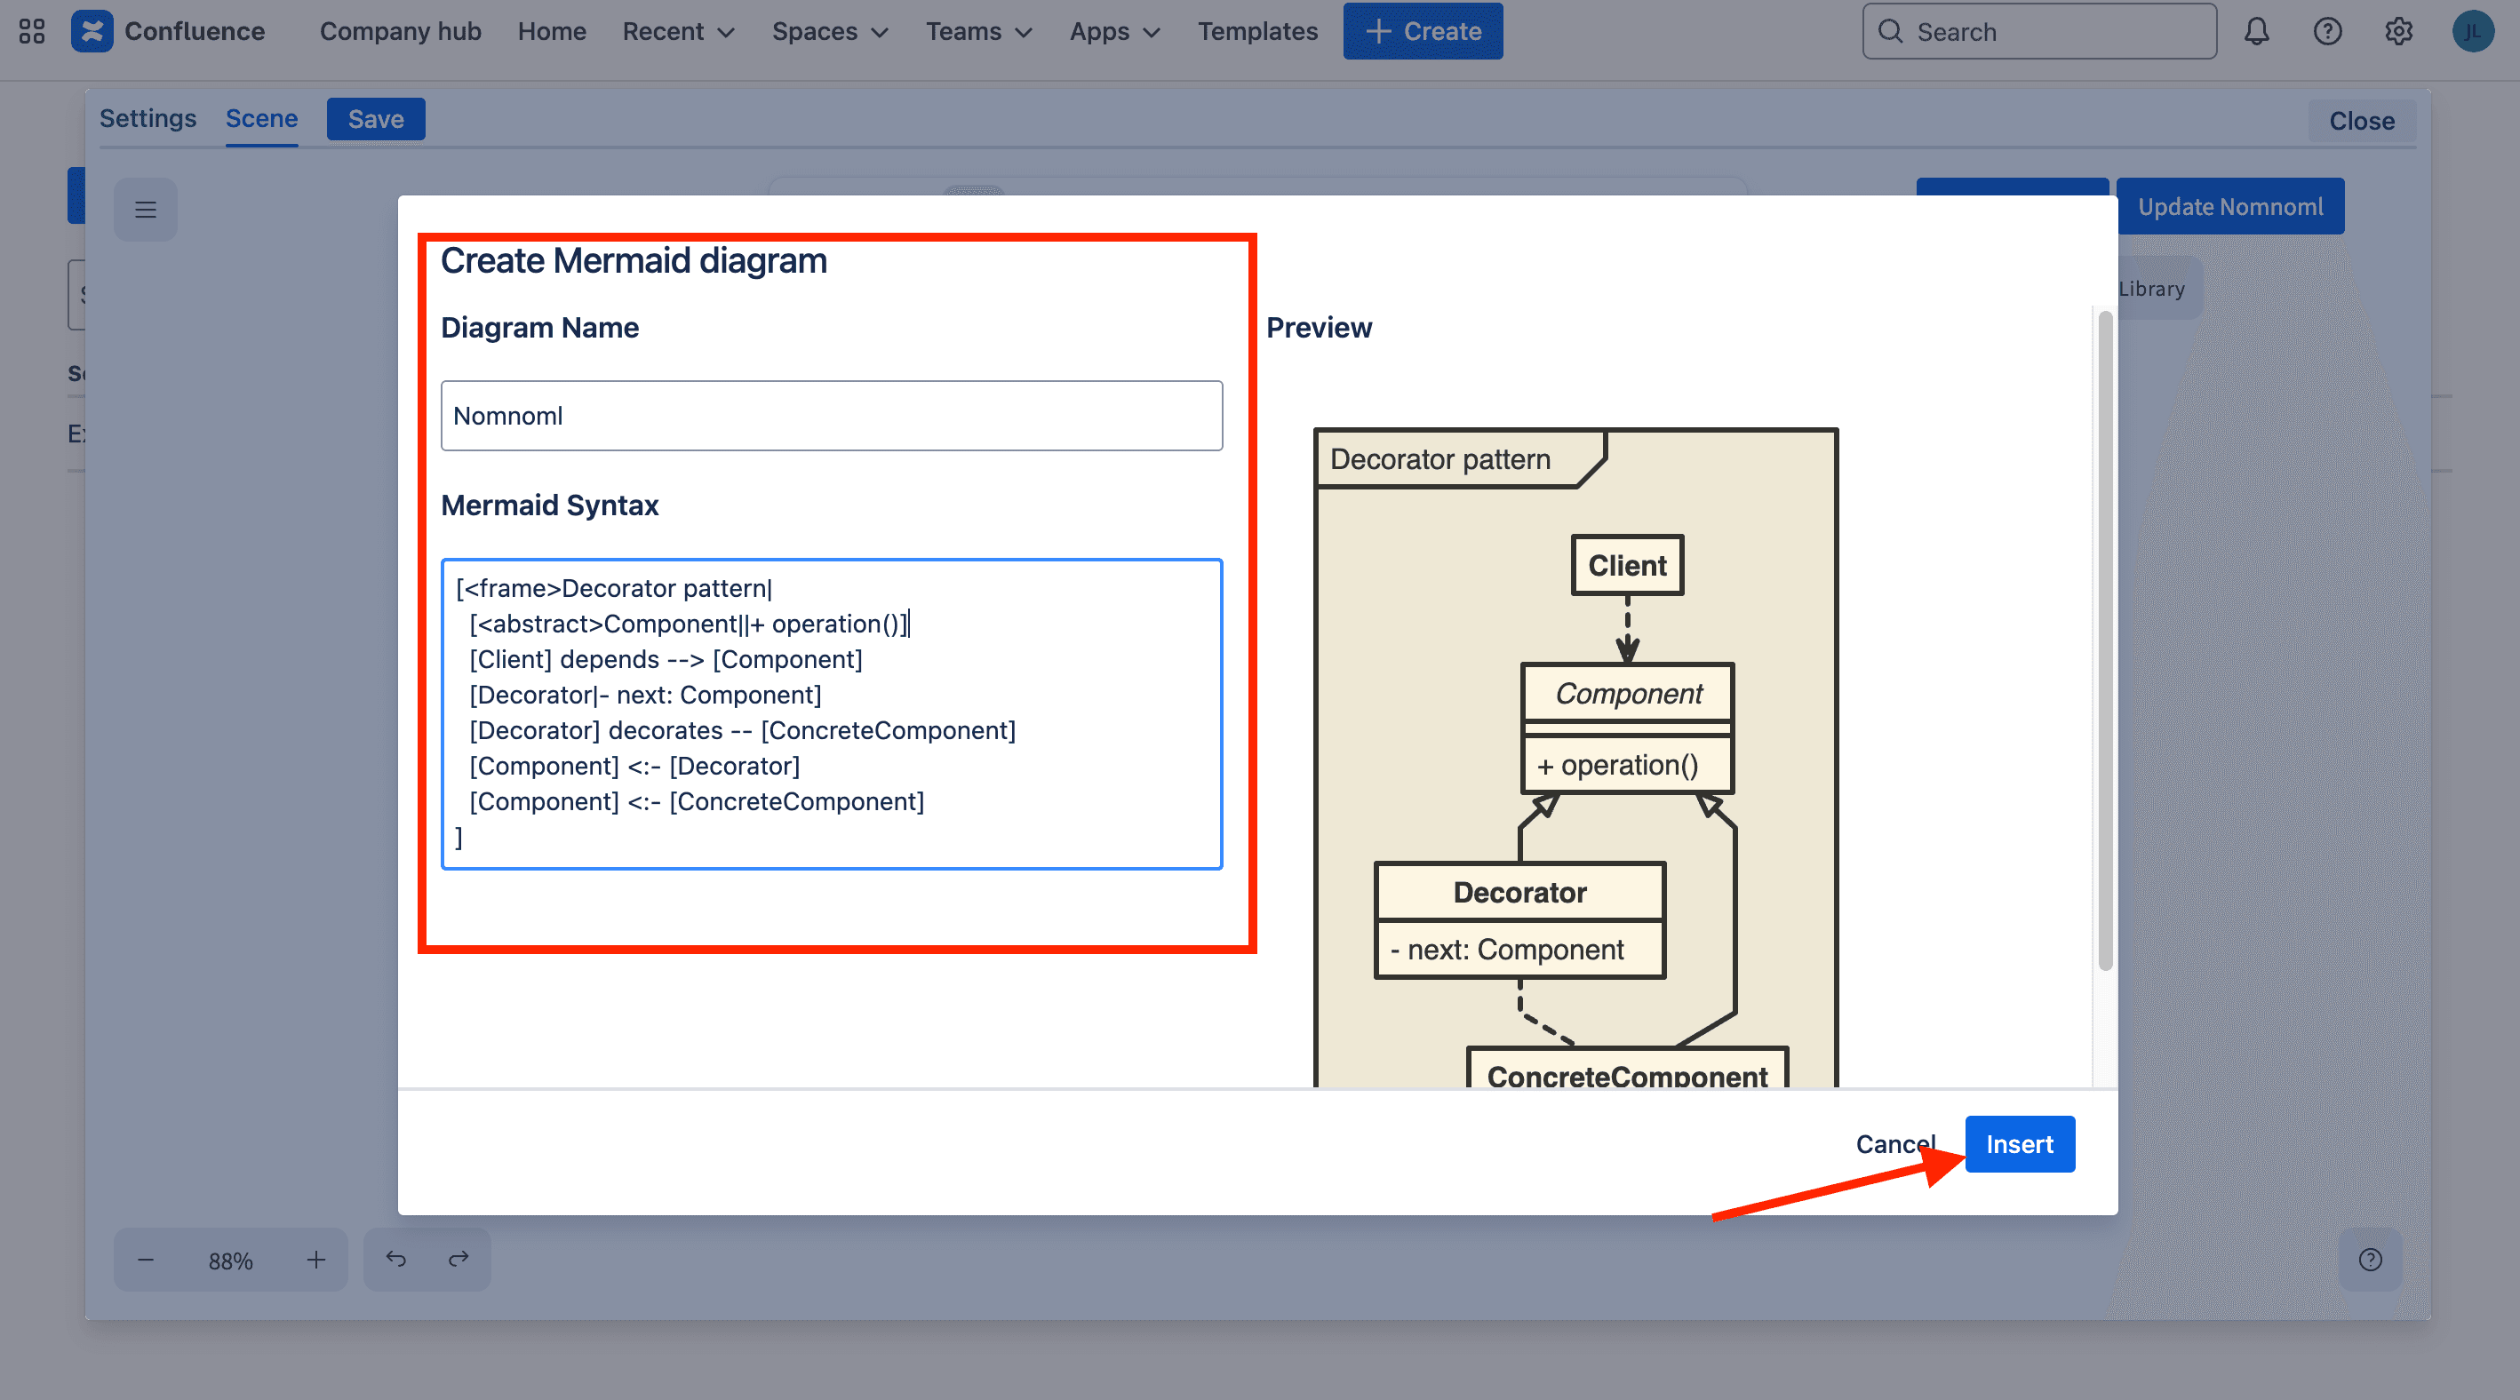
Task: Click the 'ConcreteComponent' box in preview
Action: click(1627, 1069)
